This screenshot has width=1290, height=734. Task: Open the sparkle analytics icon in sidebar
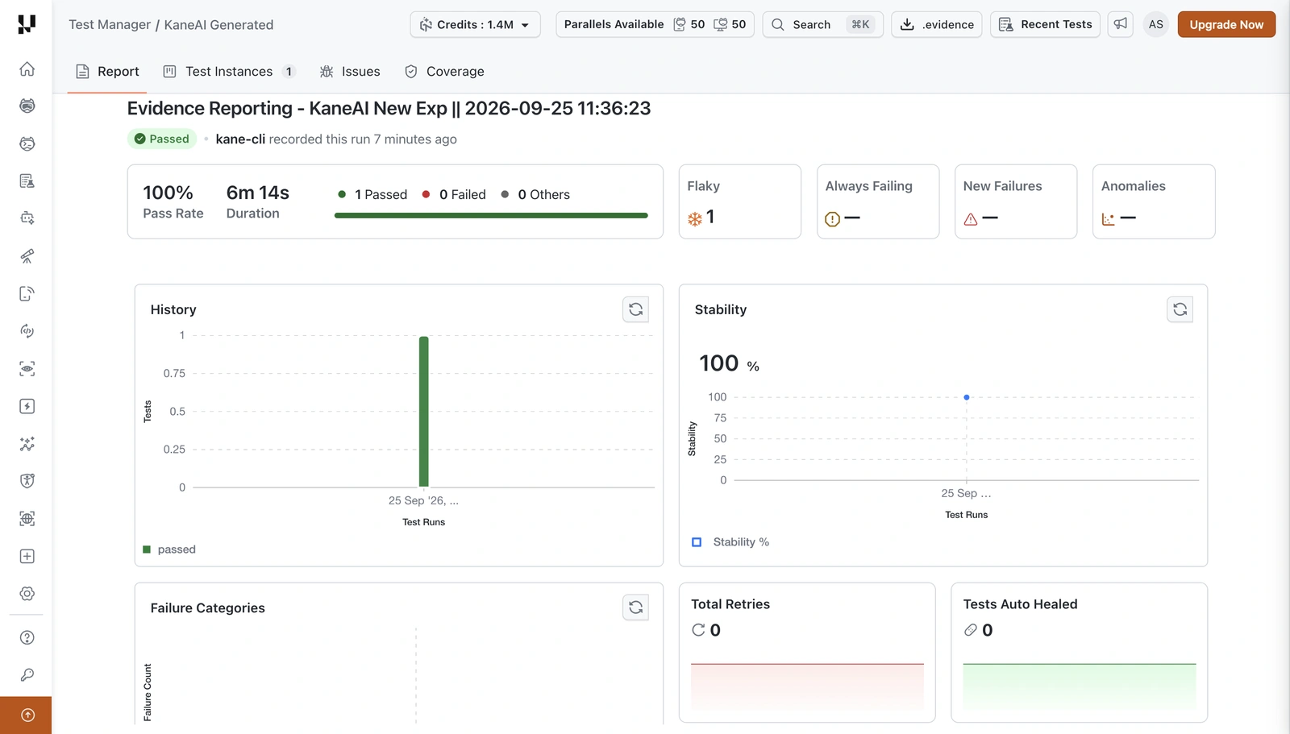[27, 444]
